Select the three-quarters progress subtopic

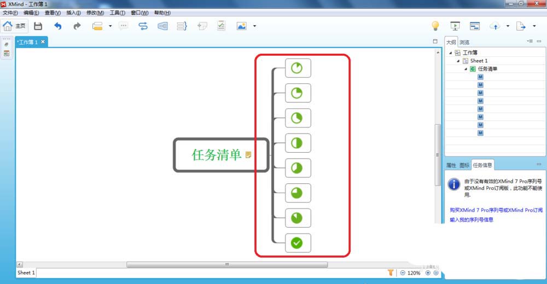(298, 193)
